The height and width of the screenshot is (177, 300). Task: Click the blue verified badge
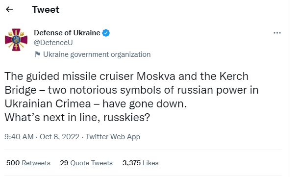pyautogui.click(x=106, y=33)
